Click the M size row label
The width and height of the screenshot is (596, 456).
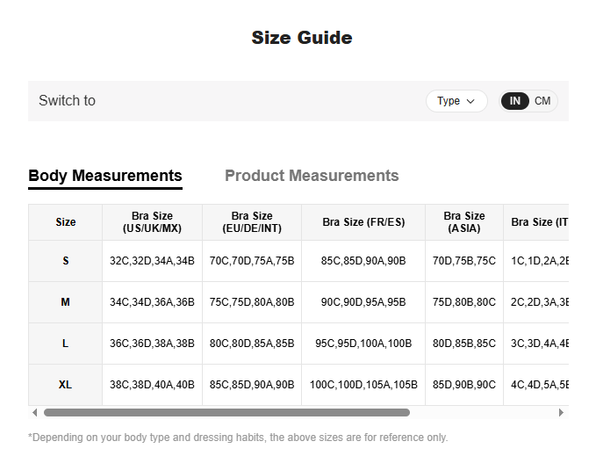(x=65, y=302)
